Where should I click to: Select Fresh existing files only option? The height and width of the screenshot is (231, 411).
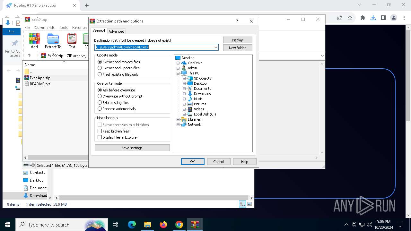click(x=118, y=74)
